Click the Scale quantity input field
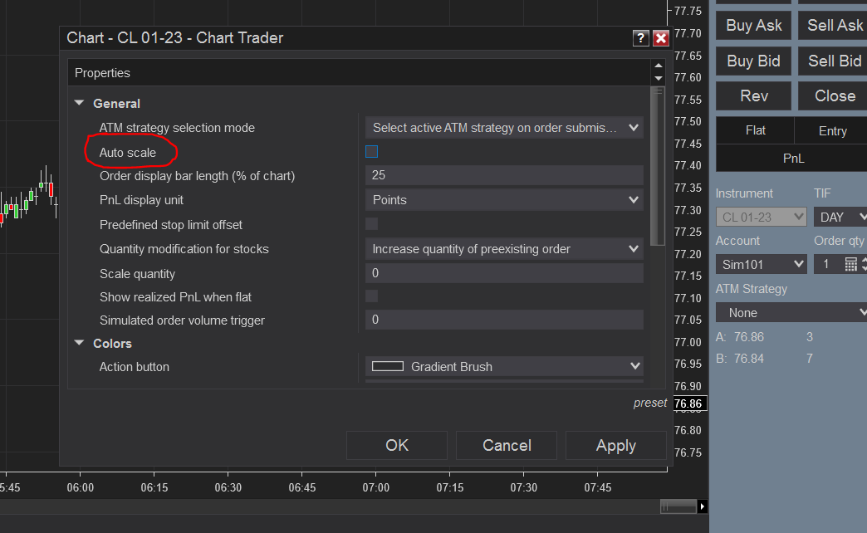867x533 pixels. [504, 273]
